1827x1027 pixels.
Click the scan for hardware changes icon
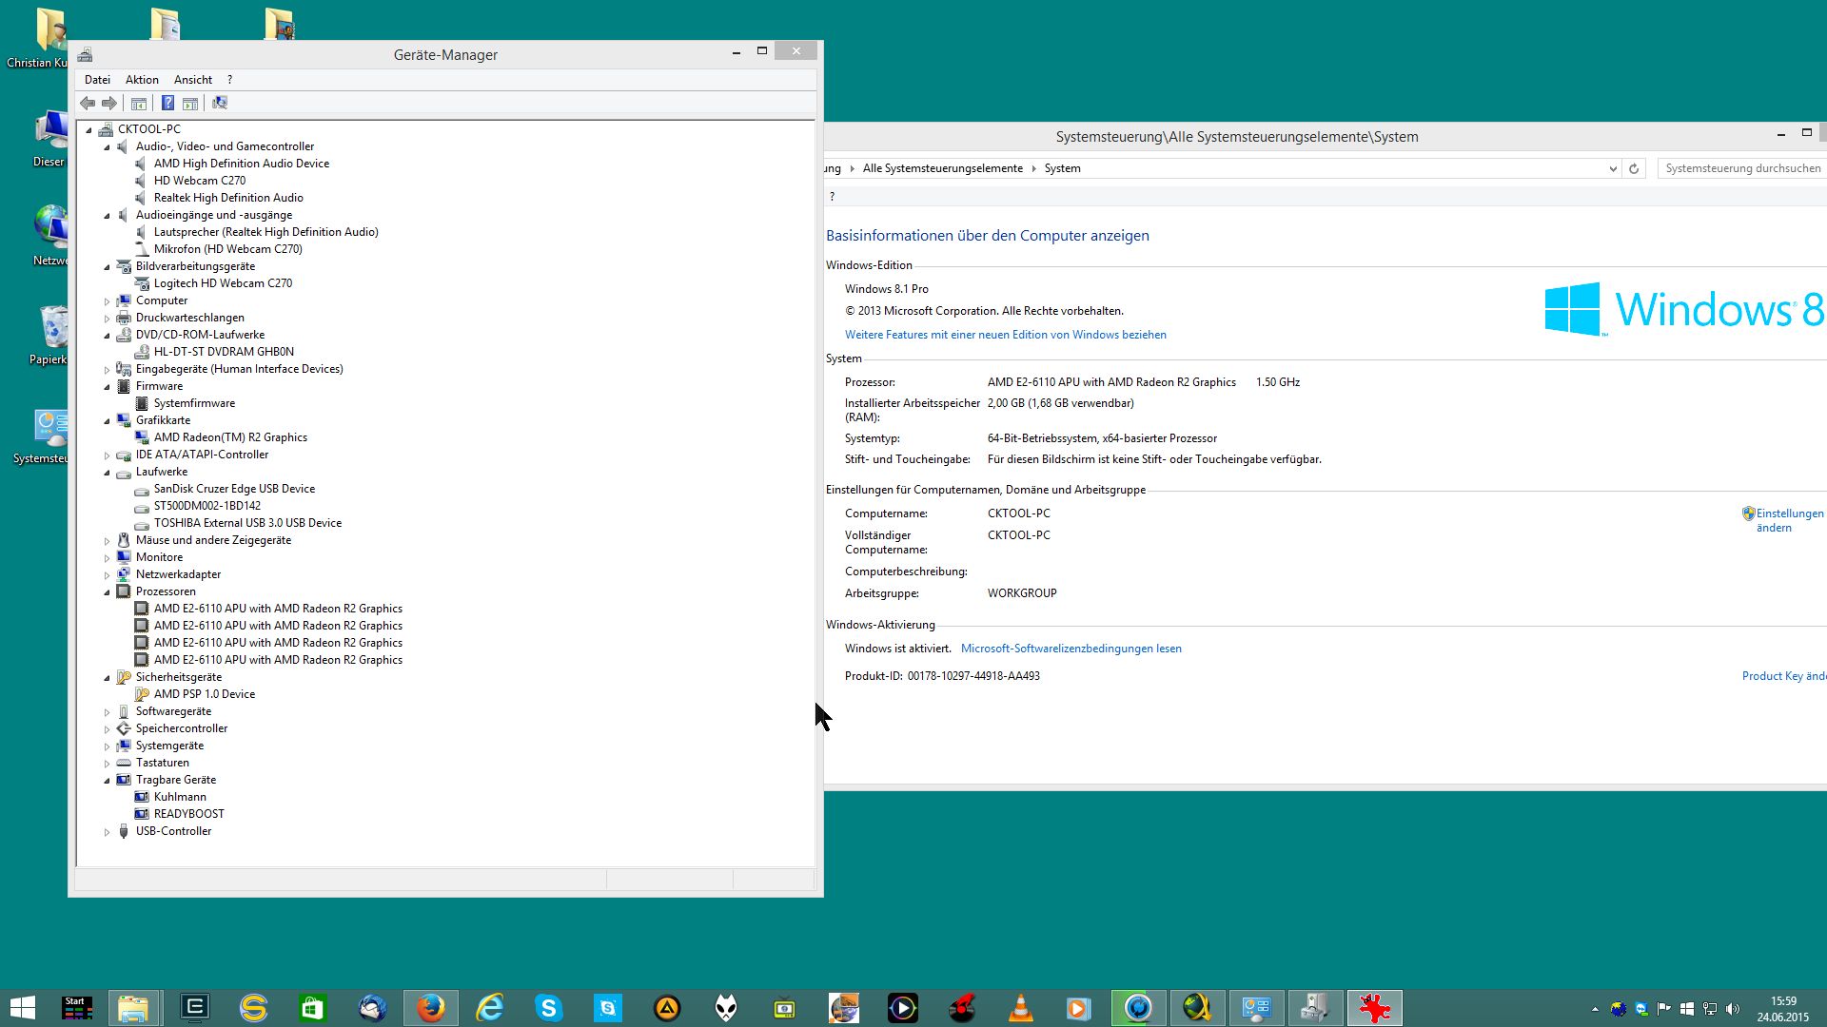[x=220, y=103]
